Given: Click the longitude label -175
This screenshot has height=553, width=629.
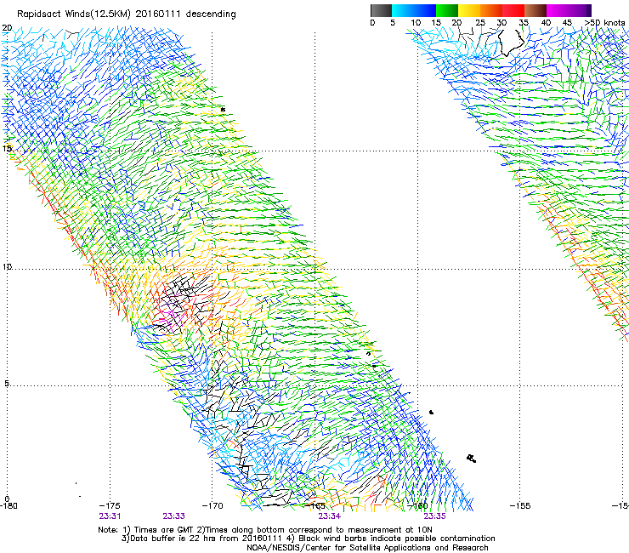Looking at the screenshot, I should pyautogui.click(x=110, y=505).
